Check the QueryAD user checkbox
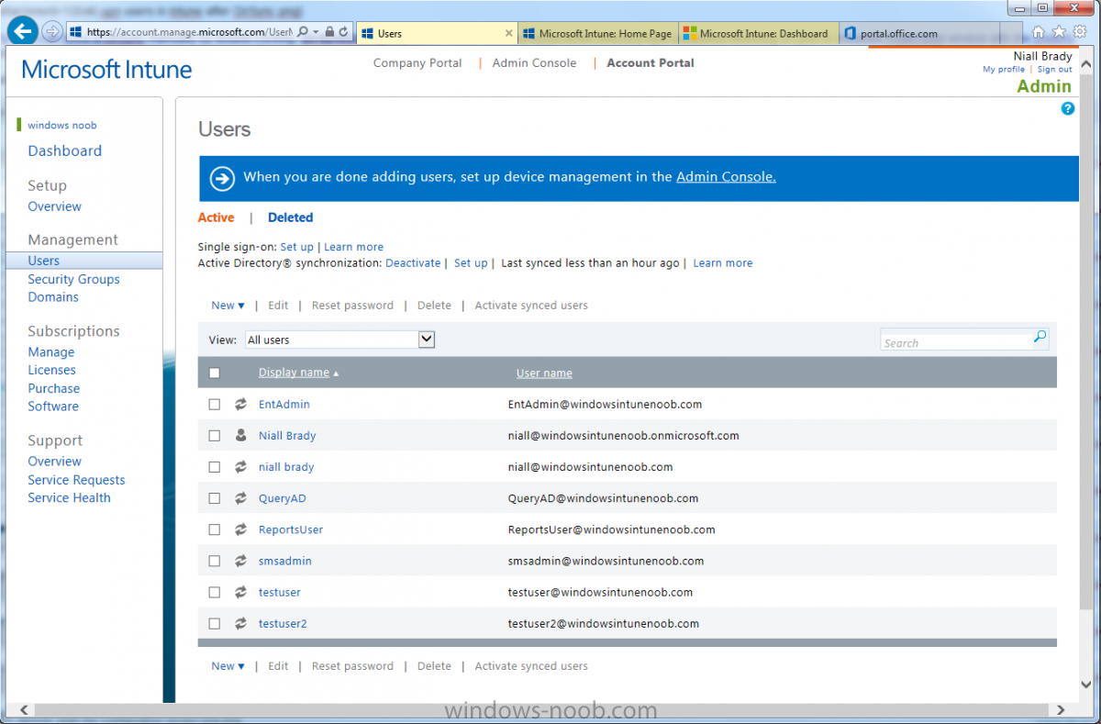Screen dimensions: 1101x724 (215, 498)
